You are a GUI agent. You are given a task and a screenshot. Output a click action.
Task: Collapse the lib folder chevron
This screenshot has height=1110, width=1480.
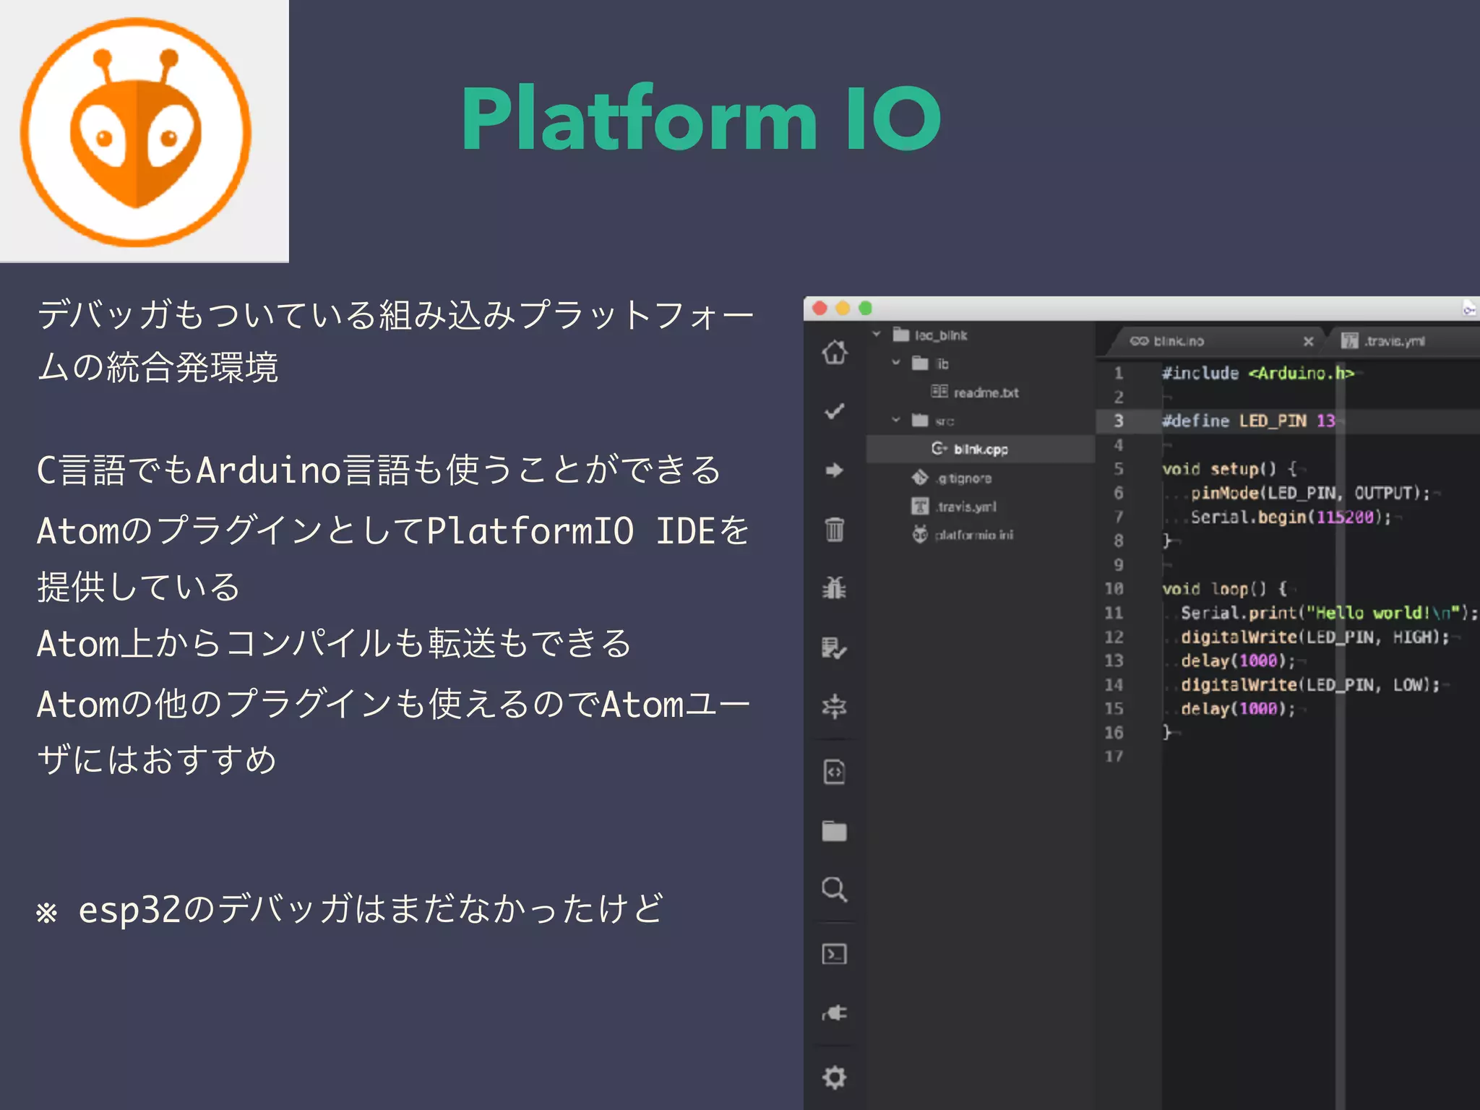point(896,363)
